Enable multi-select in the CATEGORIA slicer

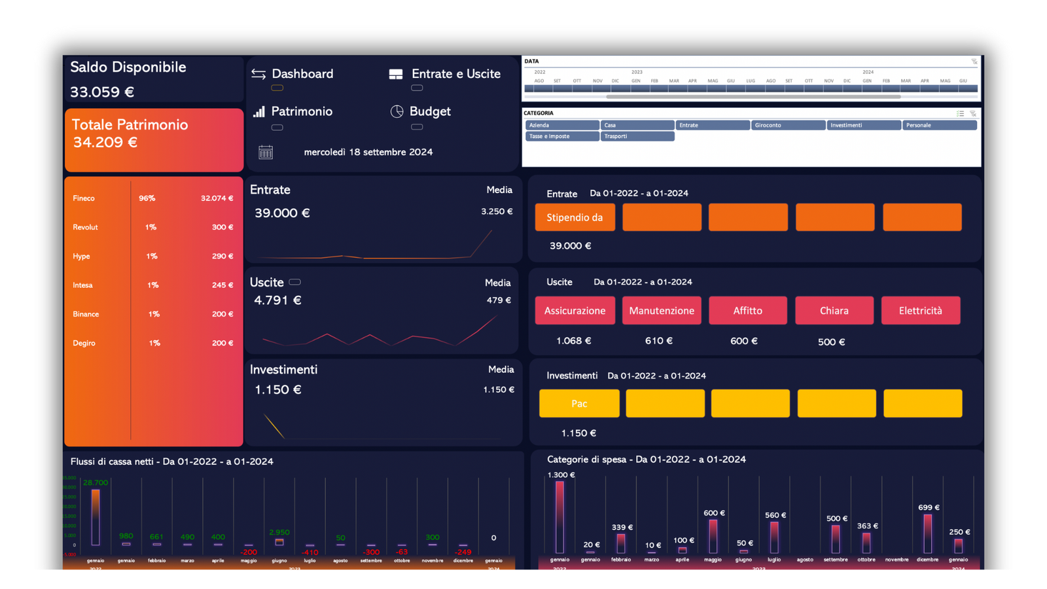coord(960,113)
